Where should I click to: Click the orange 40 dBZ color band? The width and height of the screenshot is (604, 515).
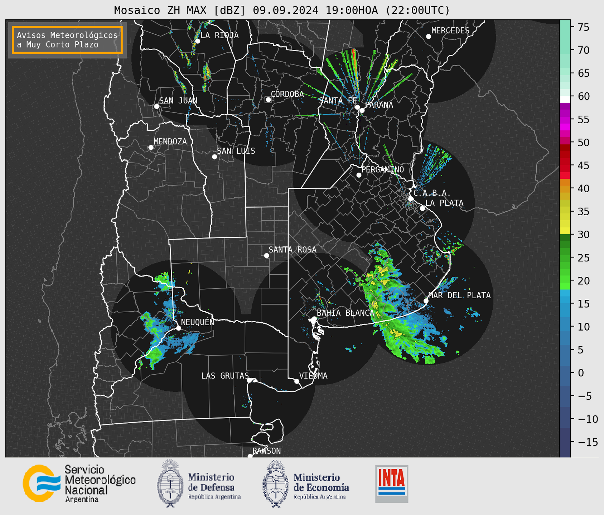(565, 188)
